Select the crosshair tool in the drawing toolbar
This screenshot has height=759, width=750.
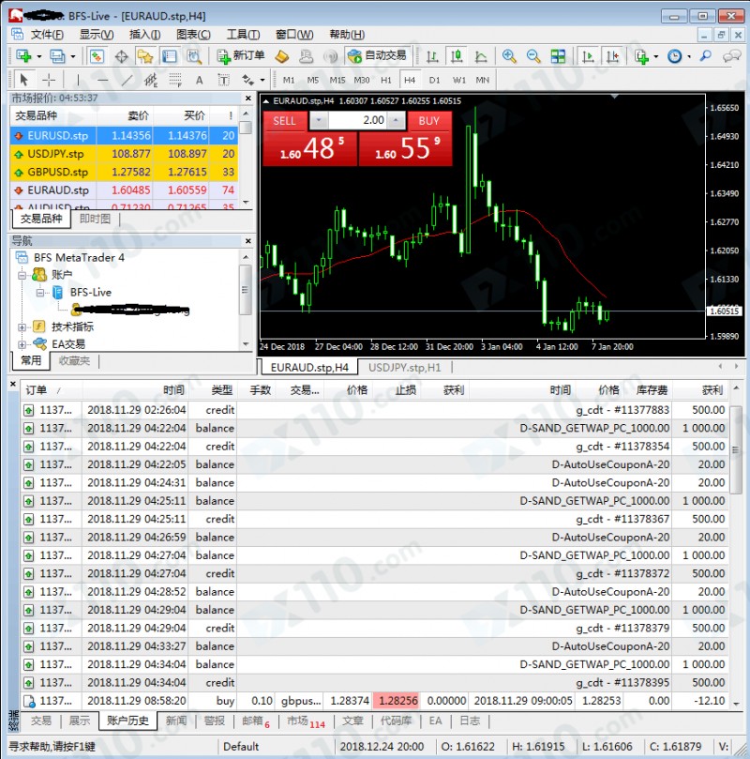[49, 80]
